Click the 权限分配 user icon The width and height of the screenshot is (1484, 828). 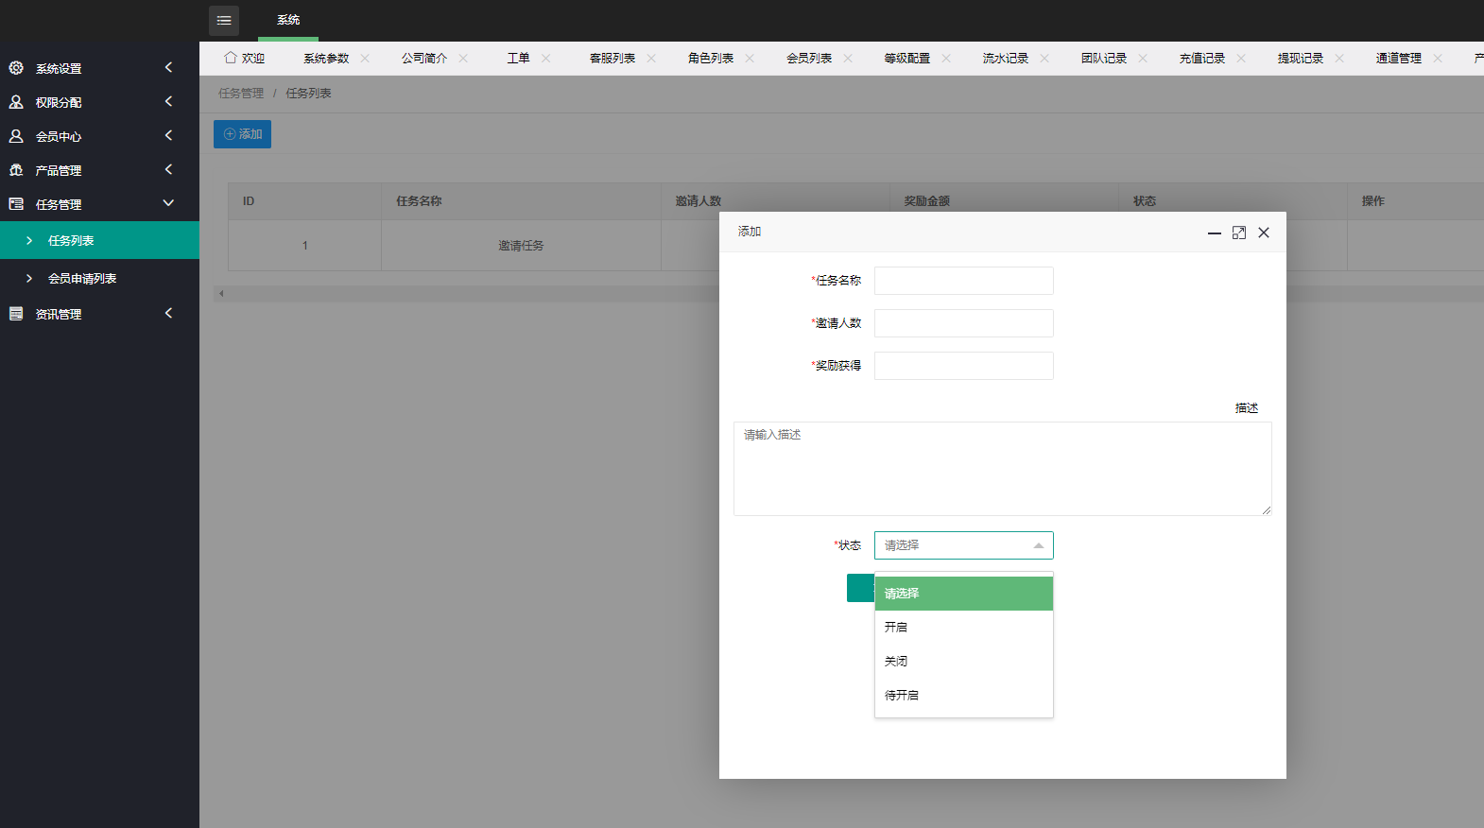pyautogui.click(x=16, y=102)
